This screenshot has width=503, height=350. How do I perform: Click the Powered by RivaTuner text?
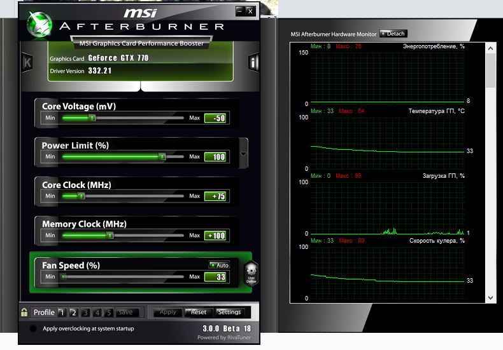(224, 337)
